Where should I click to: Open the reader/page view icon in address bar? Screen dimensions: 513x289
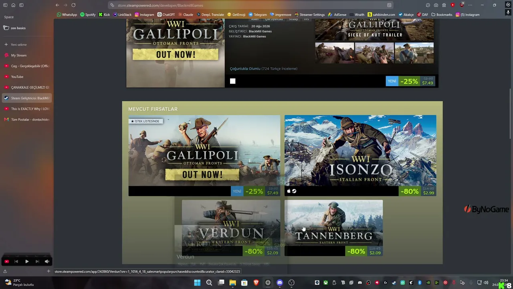pos(389,5)
